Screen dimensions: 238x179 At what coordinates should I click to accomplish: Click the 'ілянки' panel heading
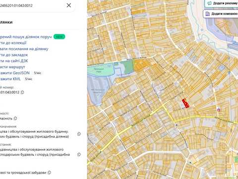coord(6,22)
